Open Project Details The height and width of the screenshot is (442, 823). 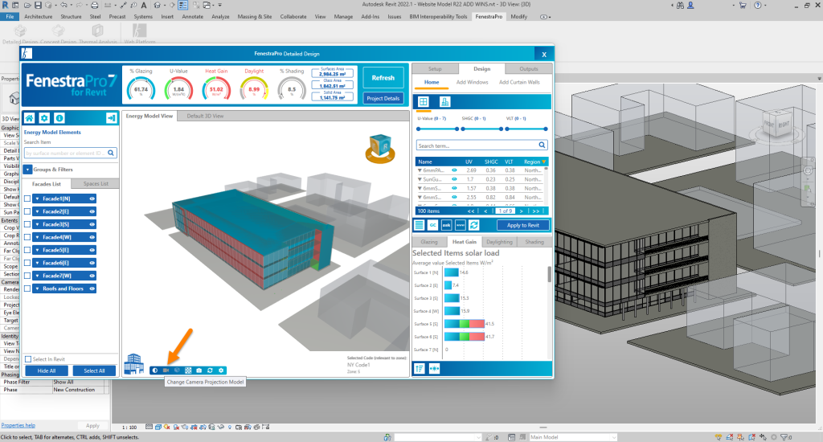(x=383, y=98)
